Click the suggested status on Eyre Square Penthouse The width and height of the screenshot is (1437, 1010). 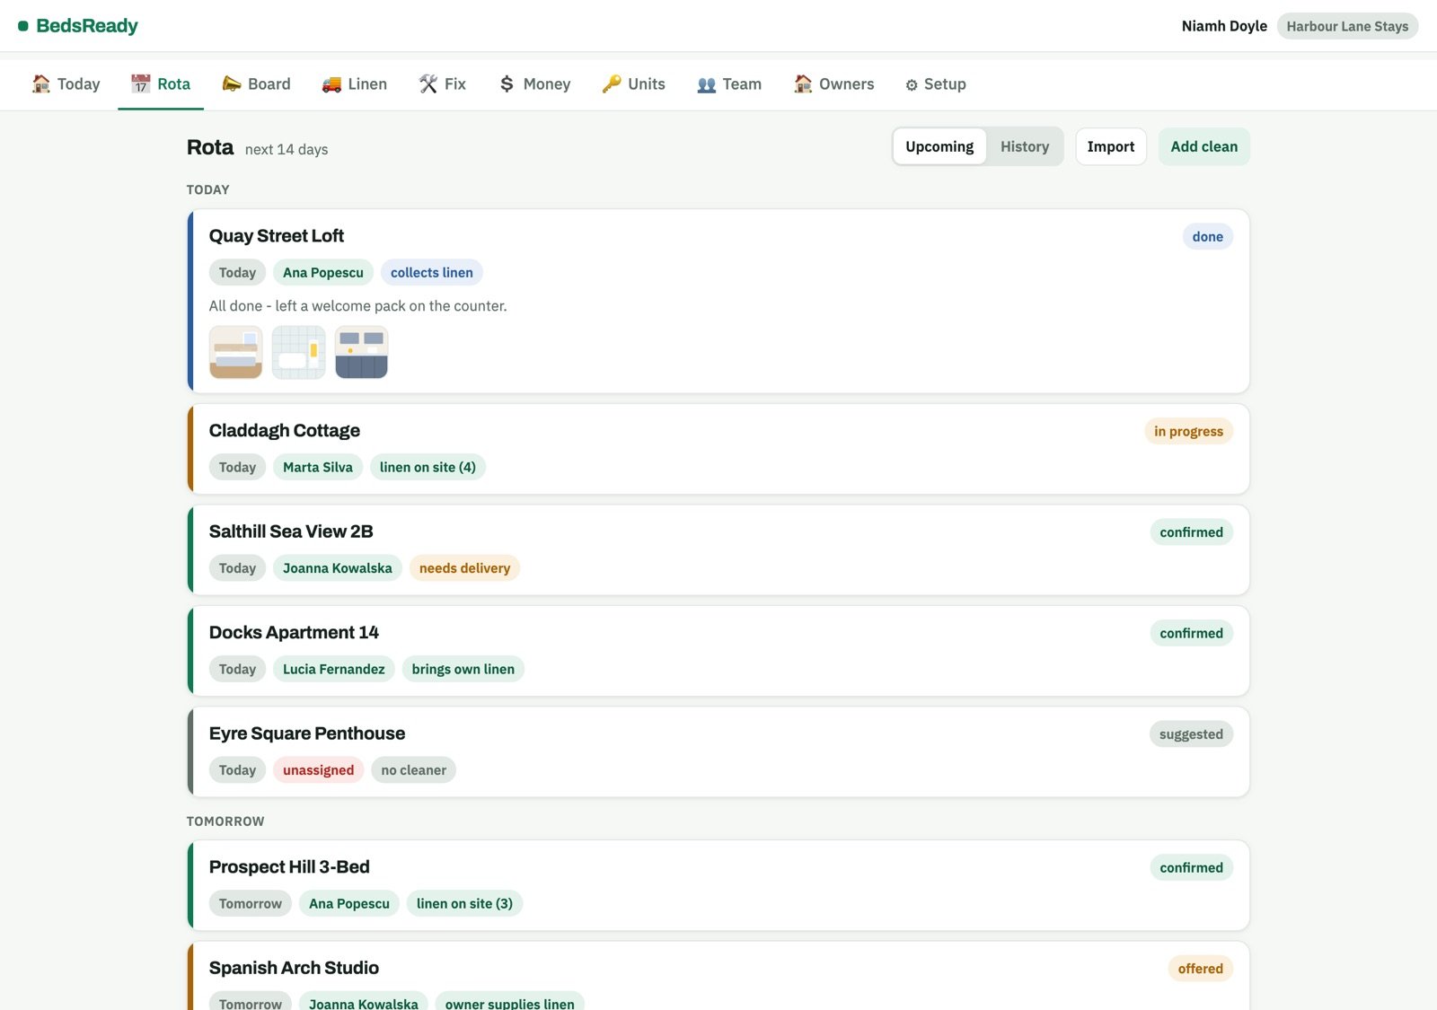coord(1191,733)
